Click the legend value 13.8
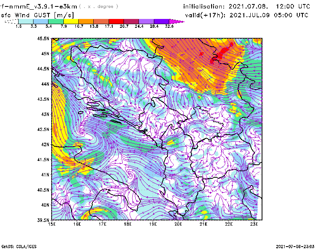Screen dimensions: 323x249 94,26
